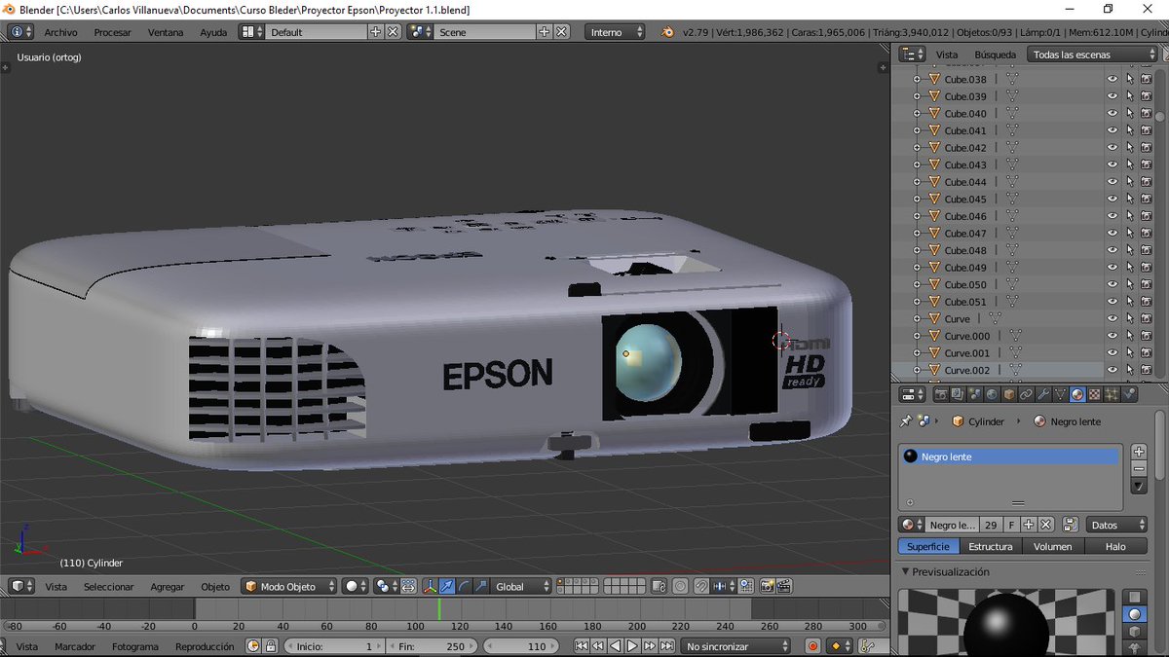Switch to Estructura material type
This screenshot has width=1169, height=657.
(991, 546)
